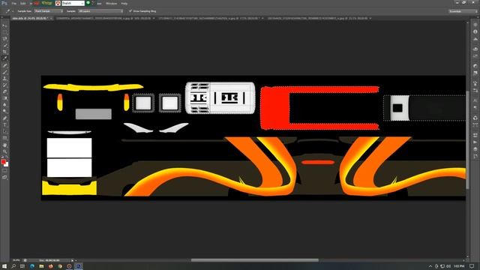Toggle Quick Mask mode
Screen dimensions: 480x270
4,171
